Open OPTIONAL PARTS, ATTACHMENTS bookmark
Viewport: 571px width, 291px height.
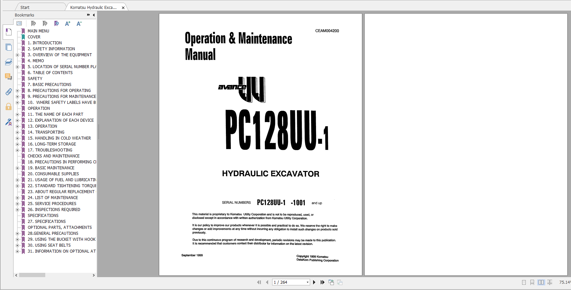[60, 228]
